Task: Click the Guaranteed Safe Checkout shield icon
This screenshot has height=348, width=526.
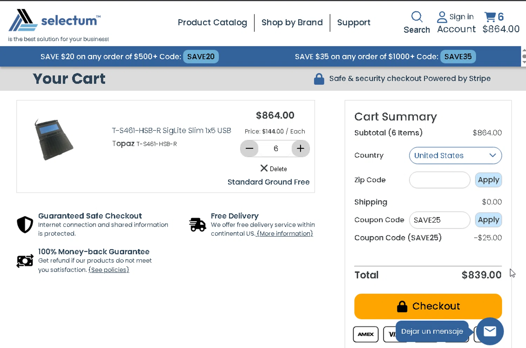Action: click(25, 225)
